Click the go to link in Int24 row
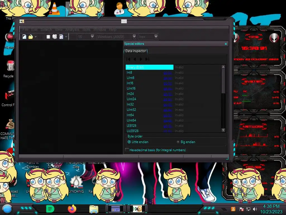 tap(168, 94)
